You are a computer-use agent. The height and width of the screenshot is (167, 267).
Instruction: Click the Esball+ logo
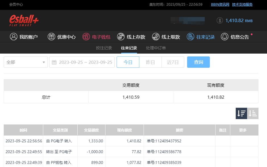[x=24, y=20]
